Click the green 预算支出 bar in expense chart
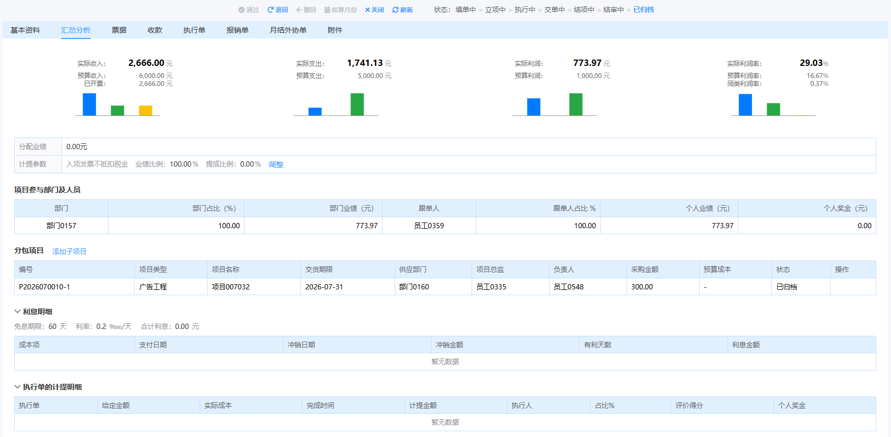Screen dimensions: 891x437 357,104
